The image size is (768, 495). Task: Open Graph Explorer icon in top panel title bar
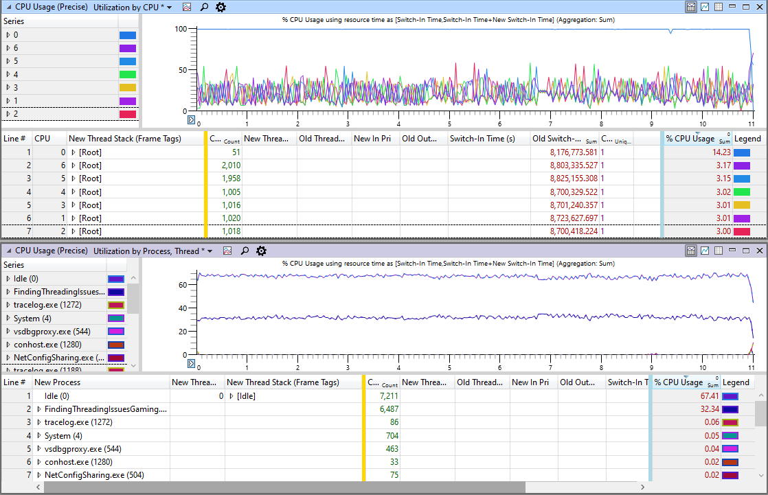click(186, 7)
